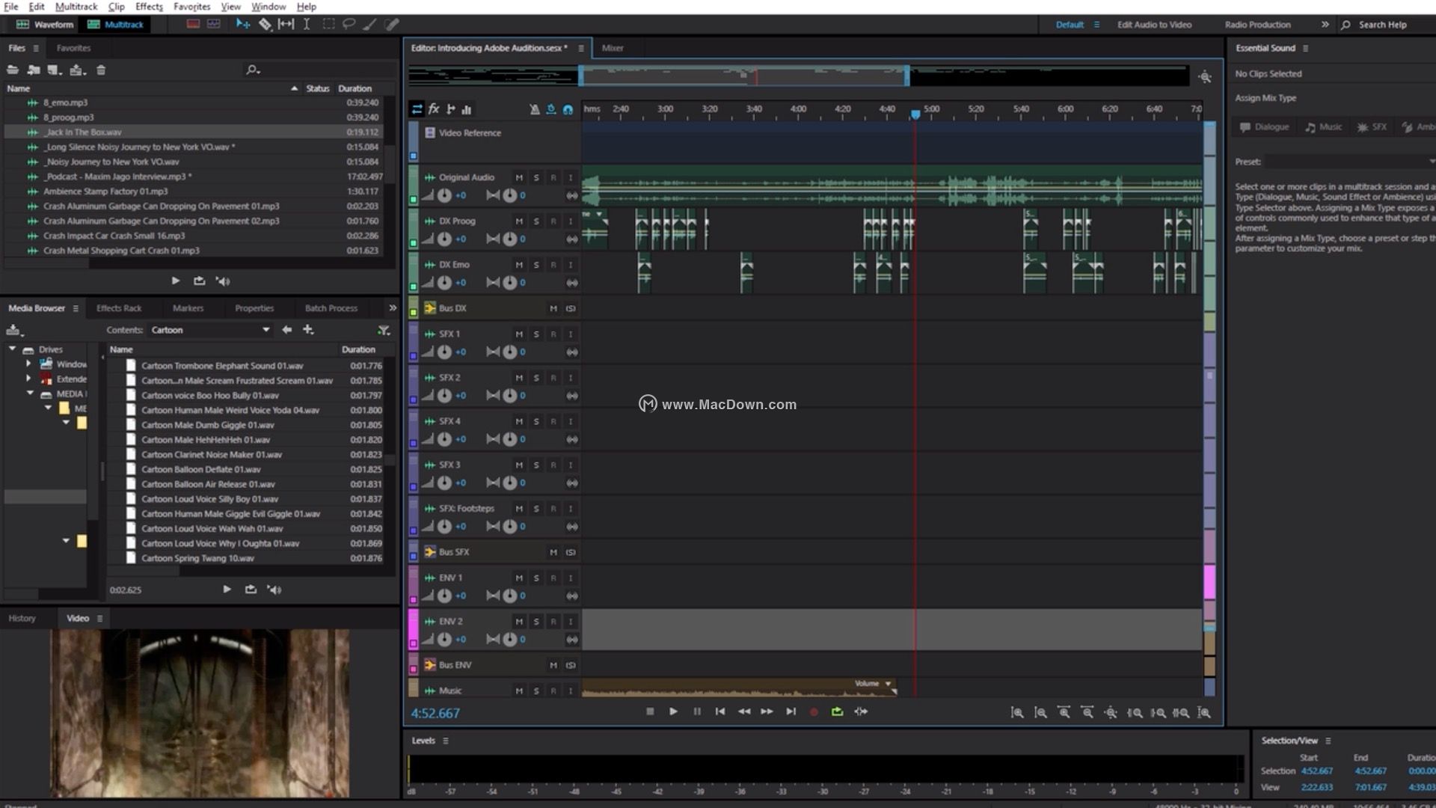Image resolution: width=1436 pixels, height=808 pixels.
Task: Click the Import File icon in Files panel
Action: click(34, 70)
